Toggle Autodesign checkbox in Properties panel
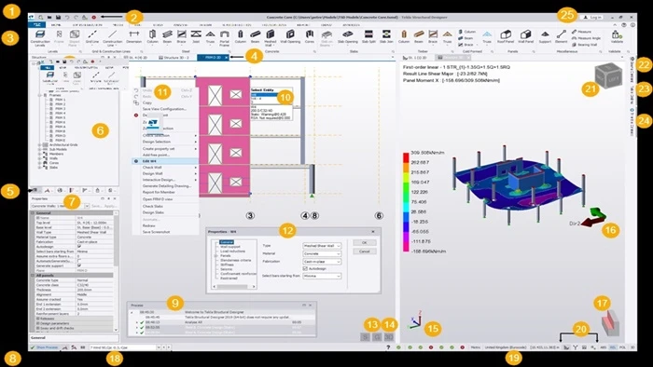The height and width of the screenshot is (367, 653). tap(79, 247)
